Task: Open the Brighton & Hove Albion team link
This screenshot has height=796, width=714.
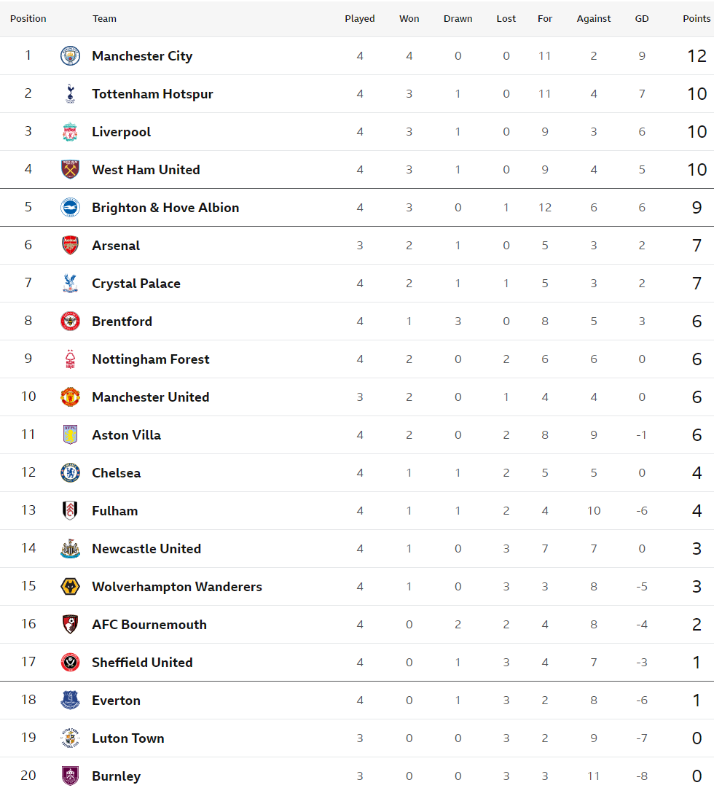Action: click(x=165, y=208)
